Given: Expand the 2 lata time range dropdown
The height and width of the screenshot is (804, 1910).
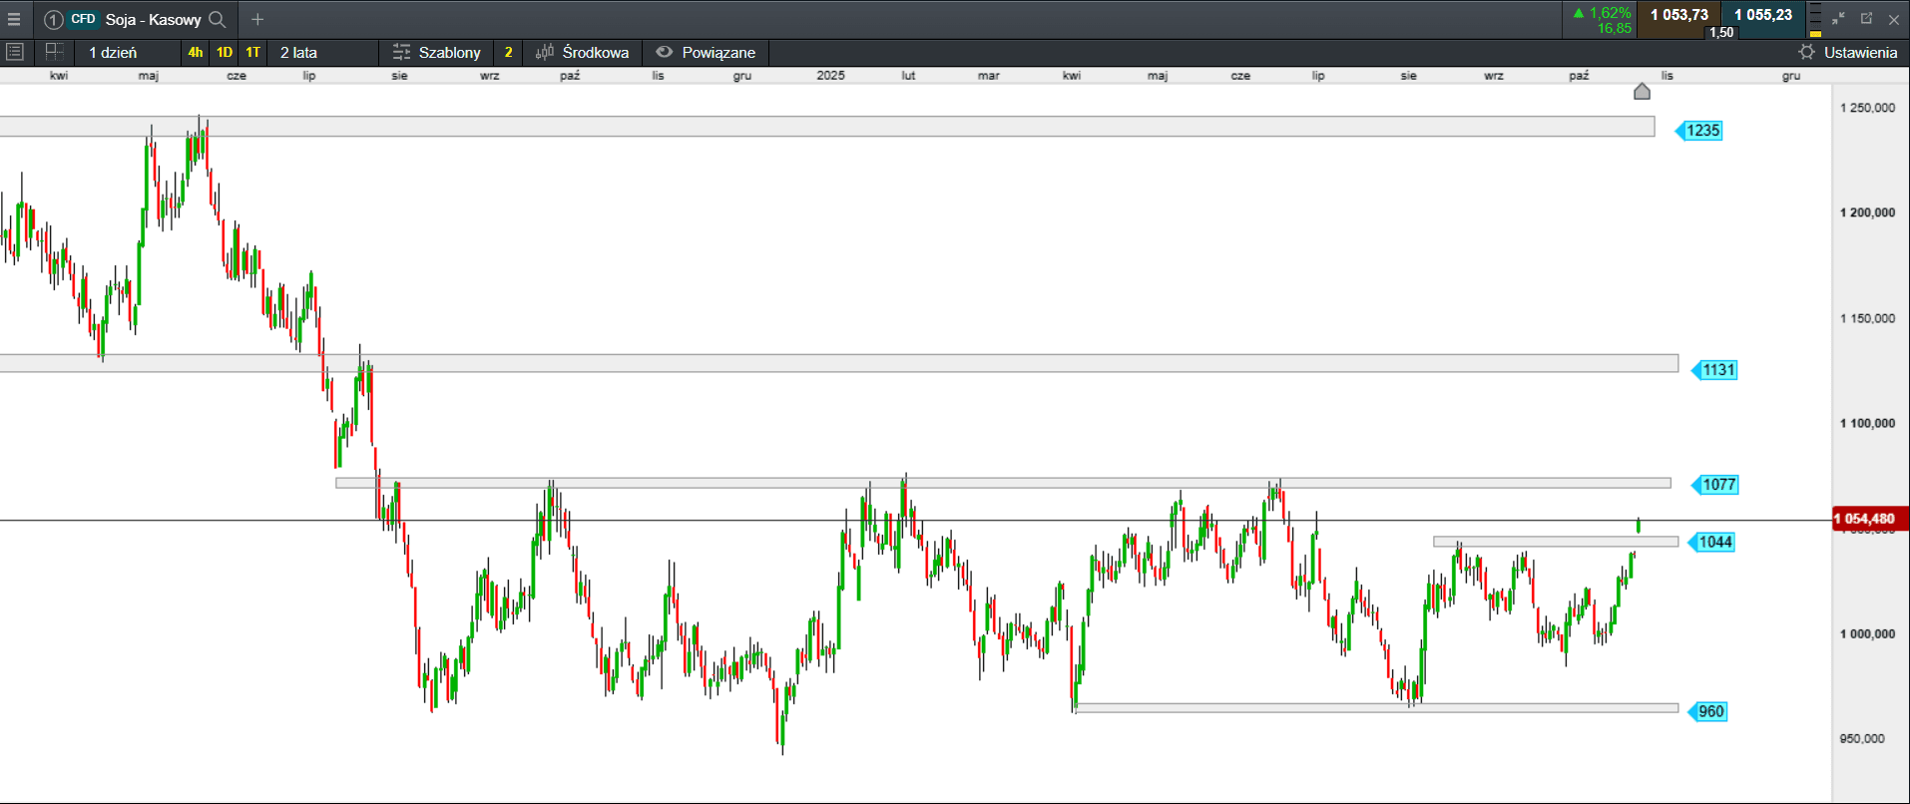Looking at the screenshot, I should [298, 52].
